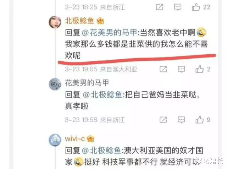Viewport: 227px width, 169px height.
Task: Click the crown badge beside 北极鲶鱼
Action: 100,21
